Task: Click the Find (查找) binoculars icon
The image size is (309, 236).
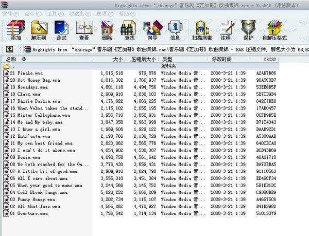Action: coord(128,28)
